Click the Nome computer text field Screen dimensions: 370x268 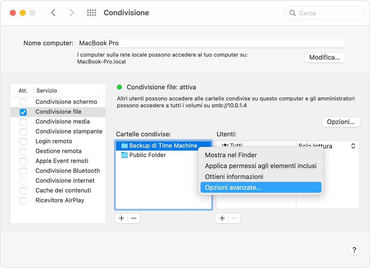[211, 43]
